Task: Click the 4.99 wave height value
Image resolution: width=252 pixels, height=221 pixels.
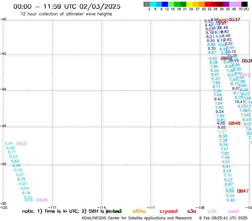Action: click(x=29, y=200)
